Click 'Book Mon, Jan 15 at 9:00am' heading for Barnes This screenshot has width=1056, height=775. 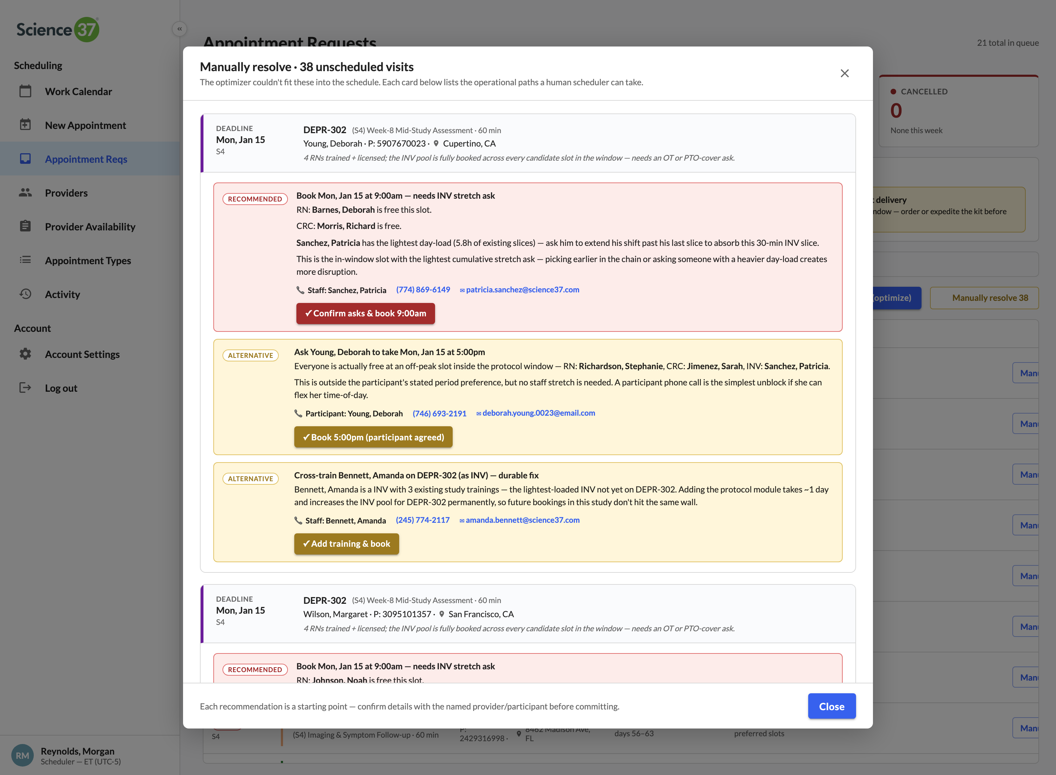click(x=396, y=196)
